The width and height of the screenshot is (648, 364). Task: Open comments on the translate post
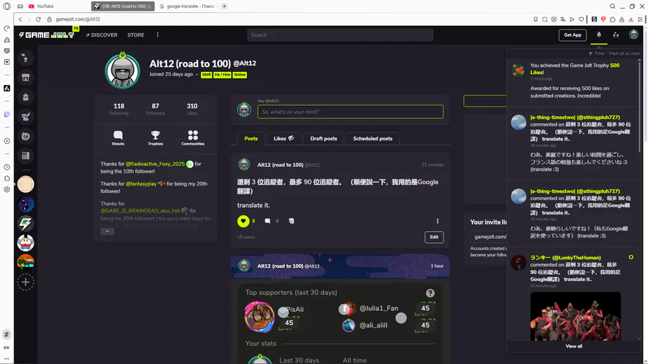tap(267, 221)
